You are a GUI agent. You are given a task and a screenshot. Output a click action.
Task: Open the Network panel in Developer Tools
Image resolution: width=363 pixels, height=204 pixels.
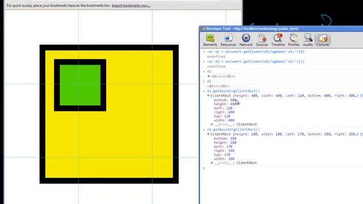point(246,40)
